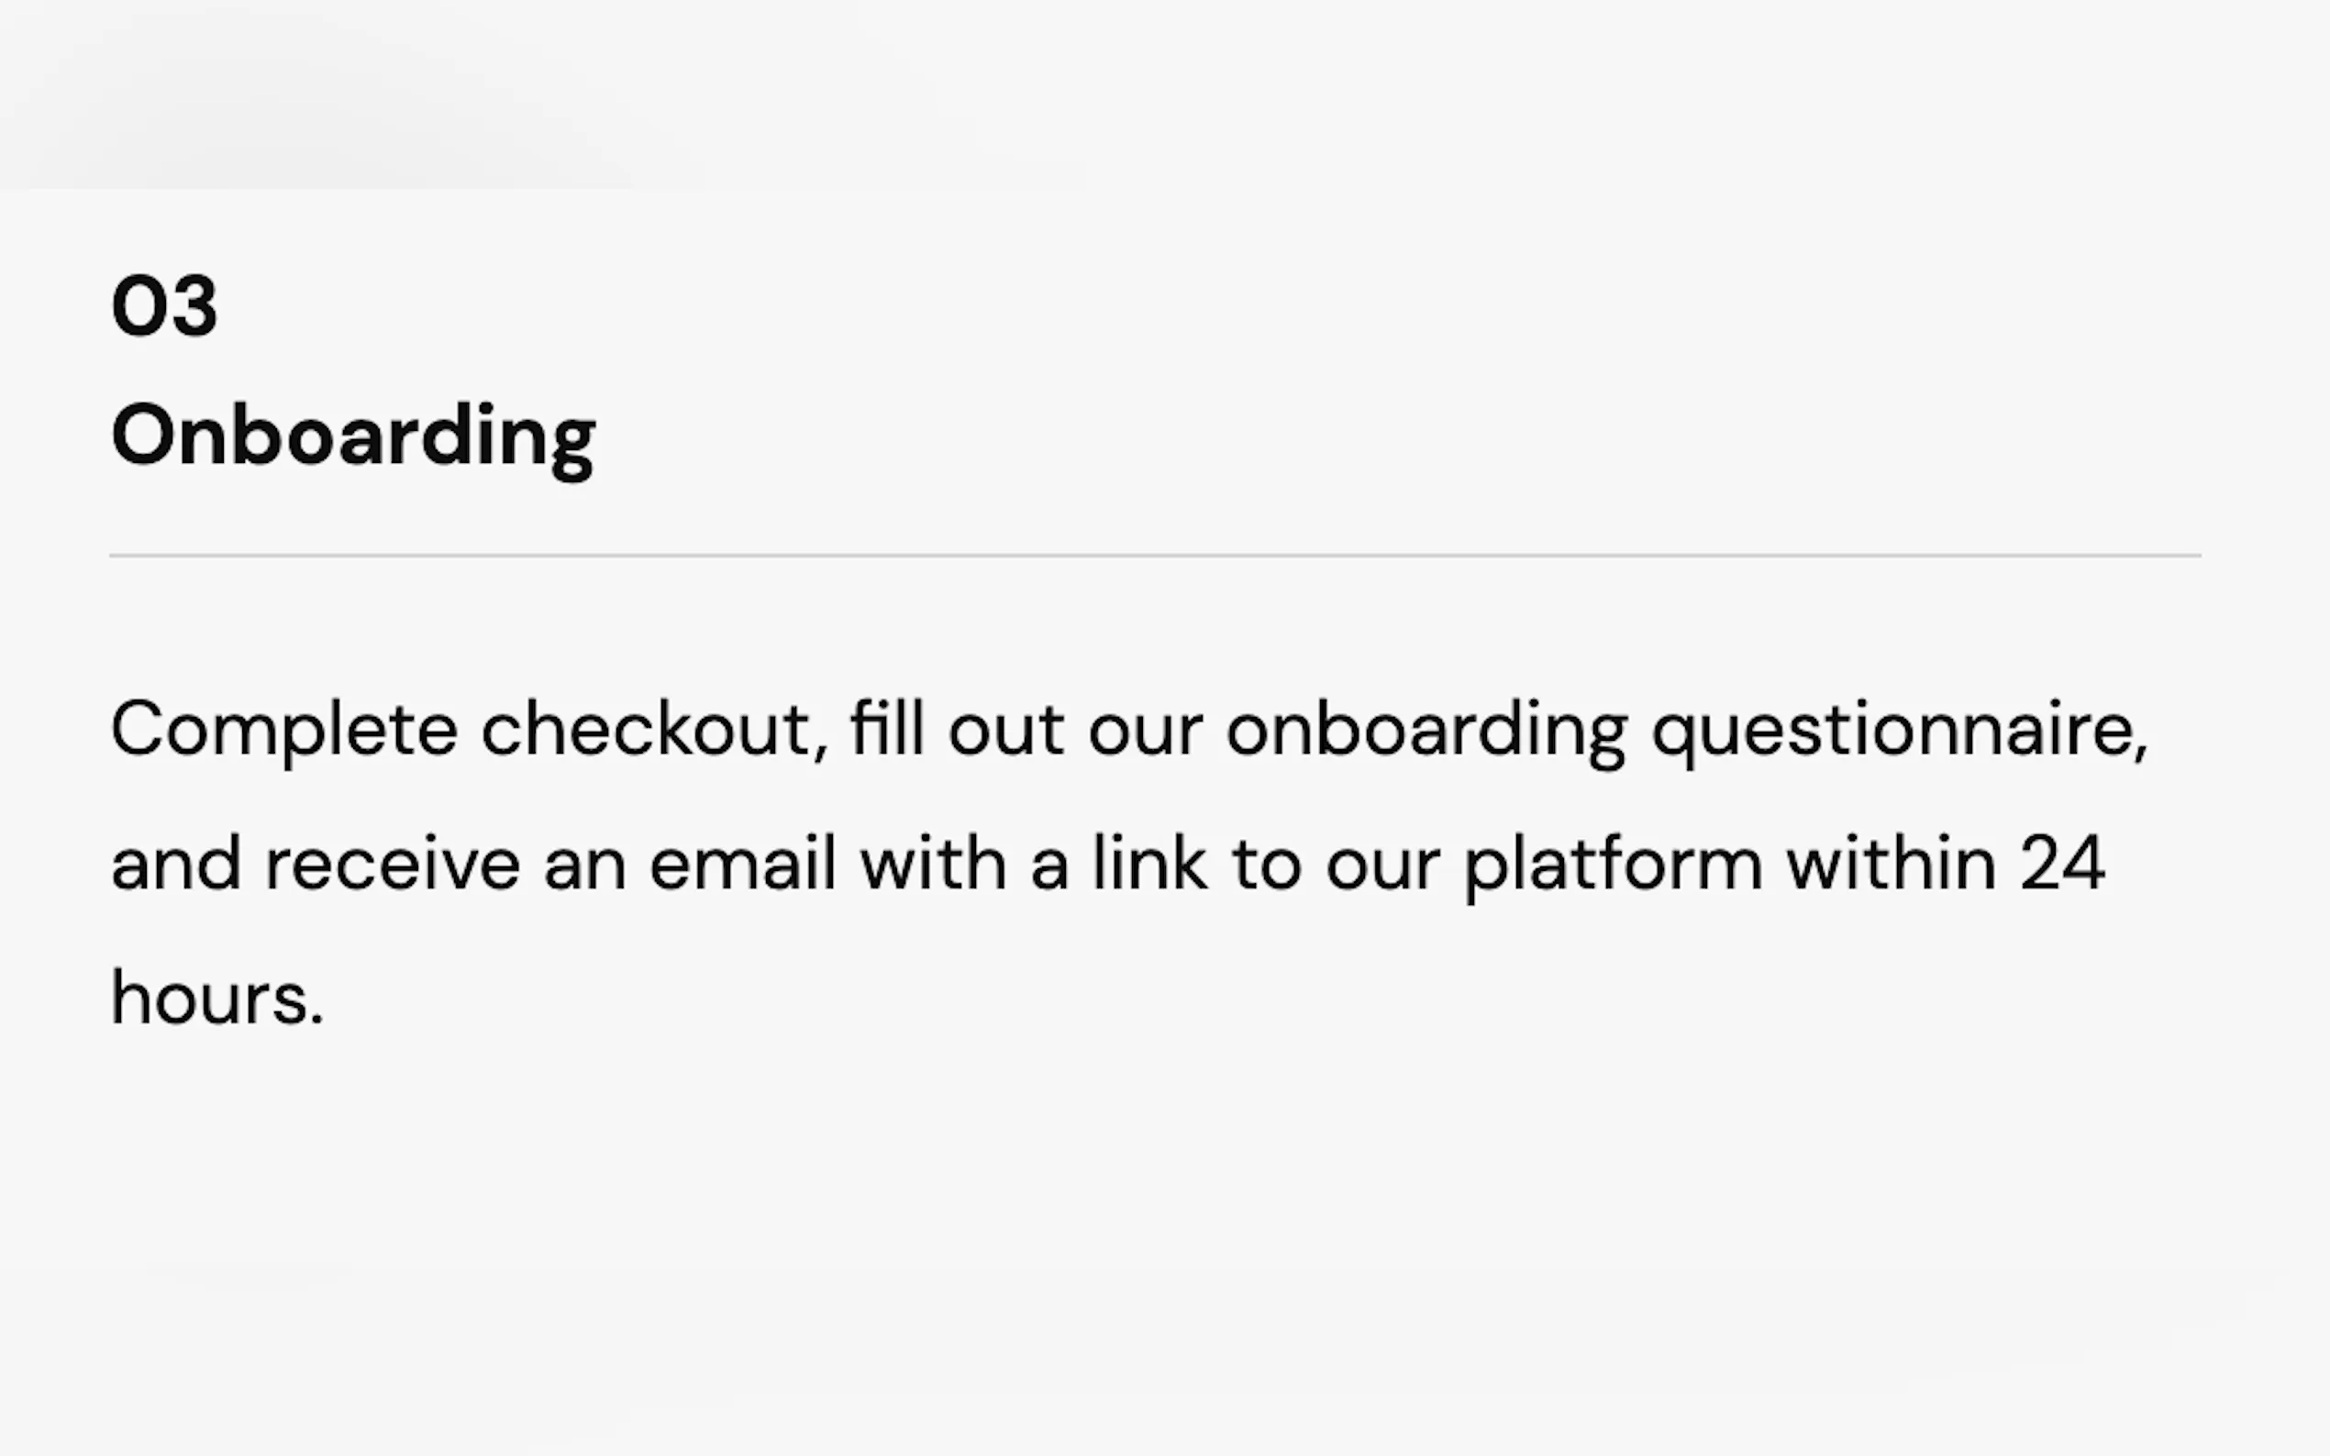Screen dimensions: 2330x1456
Task: Click the horizontal divider under Onboarding
Action: click(x=1154, y=556)
